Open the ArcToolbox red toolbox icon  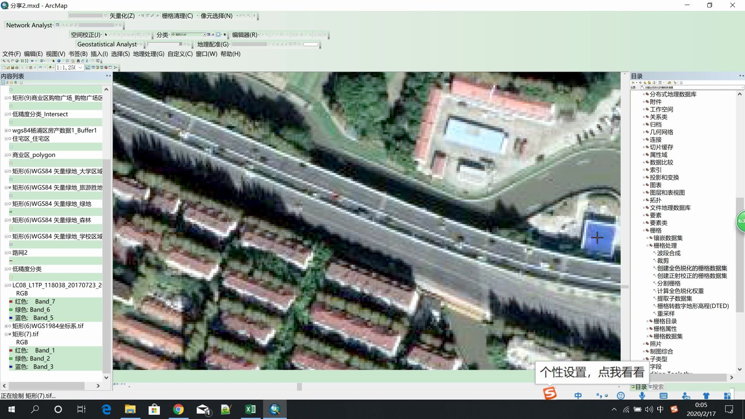tap(106, 68)
